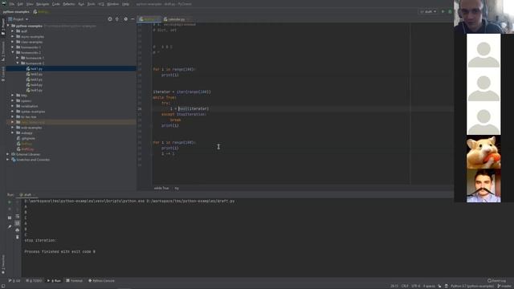Open the Project view selector dropdown
This screenshot has height=289, width=514.
[18, 19]
